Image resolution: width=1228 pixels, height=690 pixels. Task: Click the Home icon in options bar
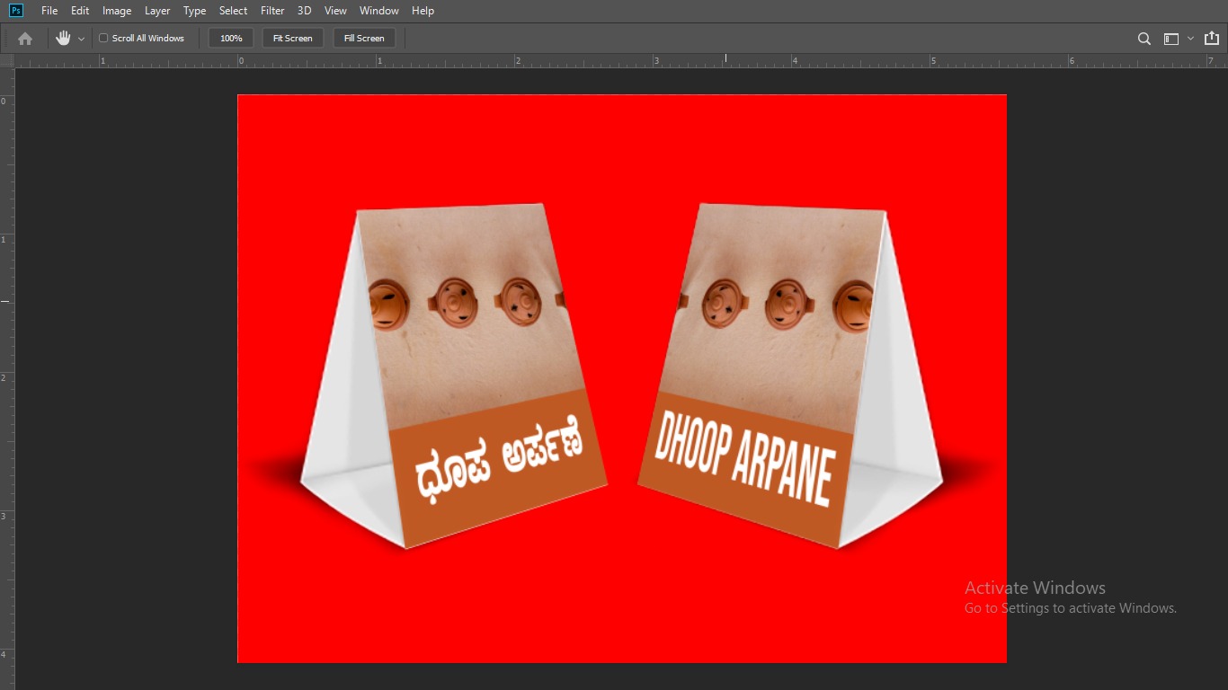tap(25, 39)
